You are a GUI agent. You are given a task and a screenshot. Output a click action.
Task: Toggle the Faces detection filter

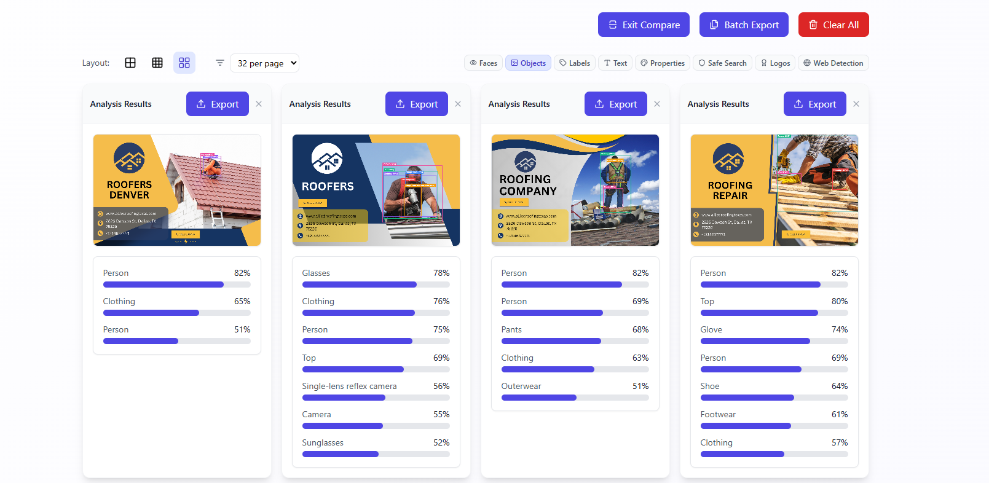[483, 63]
